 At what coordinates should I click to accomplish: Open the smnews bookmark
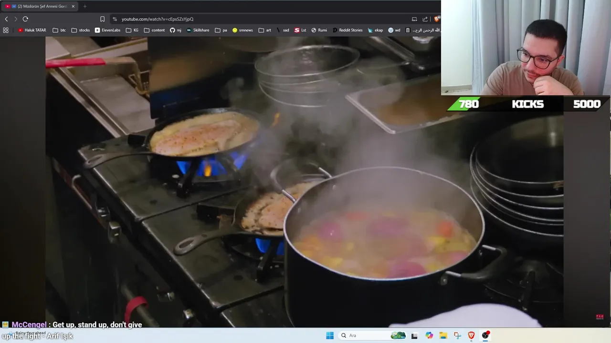click(x=242, y=30)
